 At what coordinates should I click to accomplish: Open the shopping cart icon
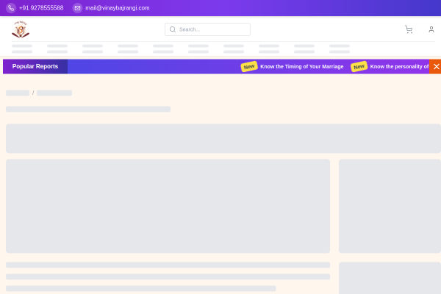pyautogui.click(x=409, y=29)
